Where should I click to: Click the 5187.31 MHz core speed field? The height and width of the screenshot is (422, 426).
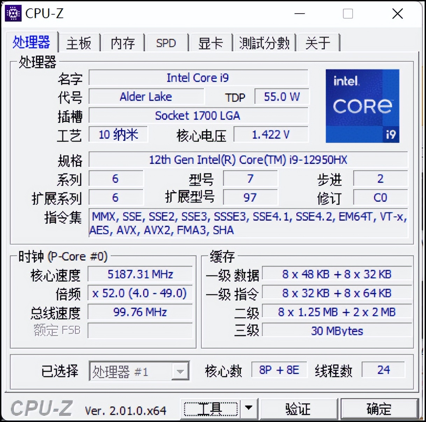pyautogui.click(x=140, y=274)
